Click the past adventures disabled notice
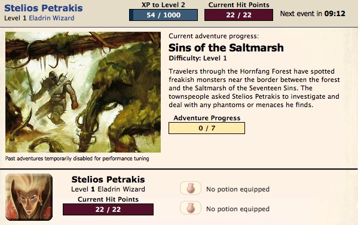 77,159
